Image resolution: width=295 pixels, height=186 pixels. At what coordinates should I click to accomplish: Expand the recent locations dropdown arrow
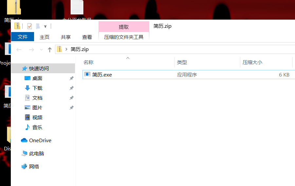pyautogui.click(x=41, y=49)
